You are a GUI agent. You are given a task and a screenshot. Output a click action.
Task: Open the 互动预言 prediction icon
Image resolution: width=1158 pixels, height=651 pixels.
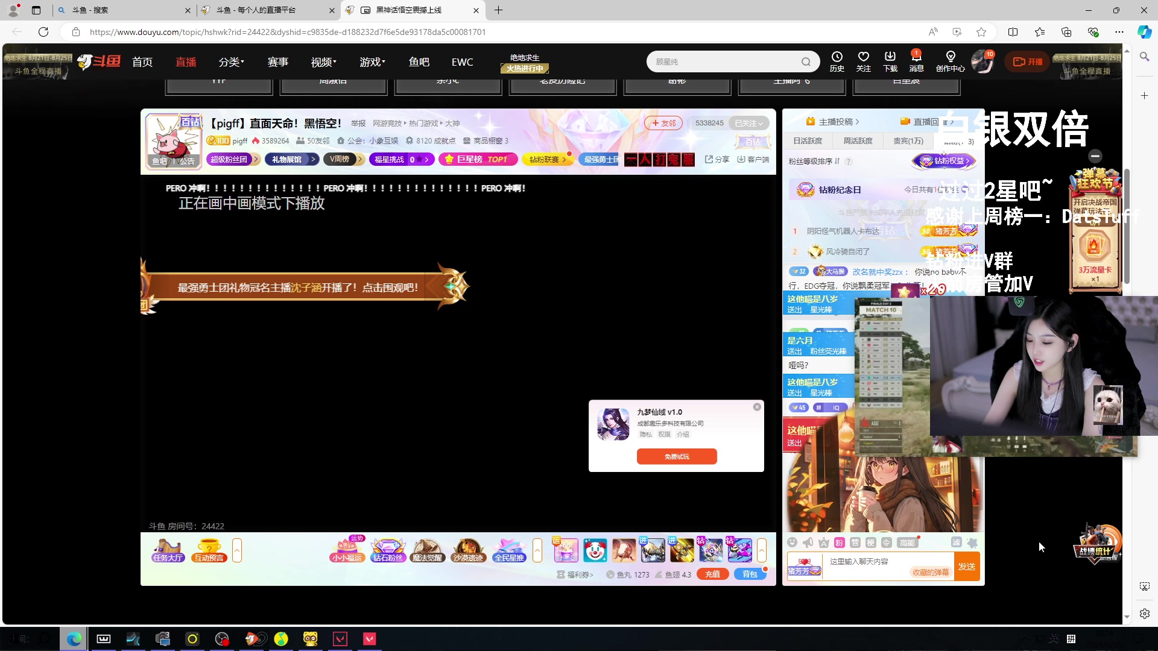pos(209,550)
